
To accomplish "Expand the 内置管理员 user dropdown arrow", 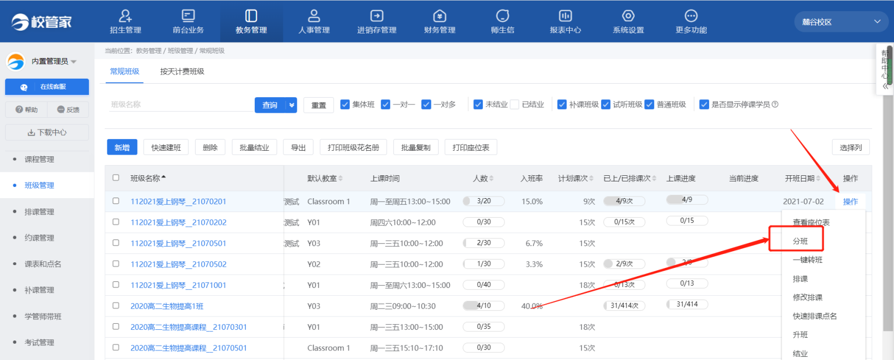I will [x=74, y=62].
